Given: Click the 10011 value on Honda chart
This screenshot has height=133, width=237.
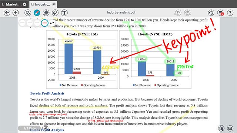Looking at the screenshot, I should tap(170, 61).
